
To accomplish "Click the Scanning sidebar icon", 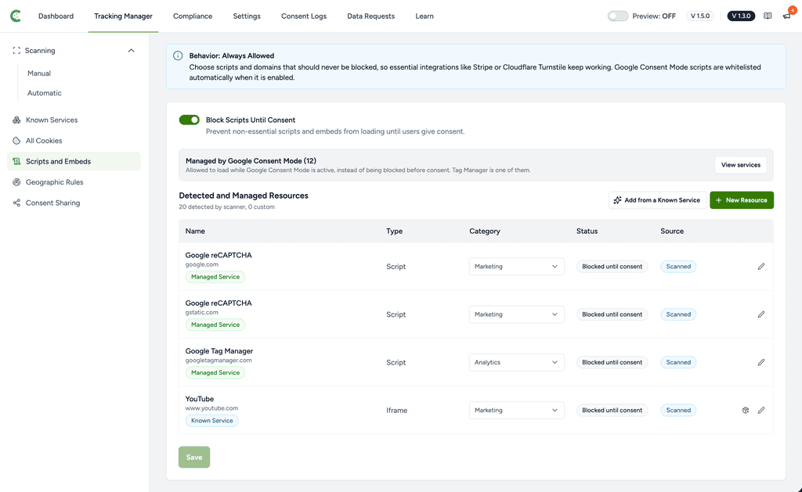I will point(16,51).
